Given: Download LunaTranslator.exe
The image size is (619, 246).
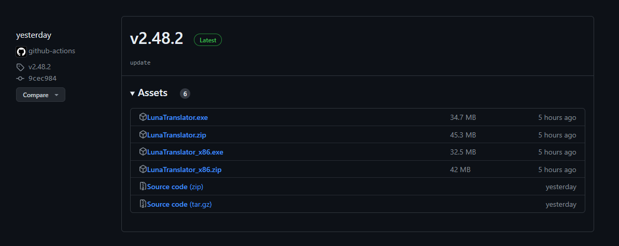Looking at the screenshot, I should point(177,117).
